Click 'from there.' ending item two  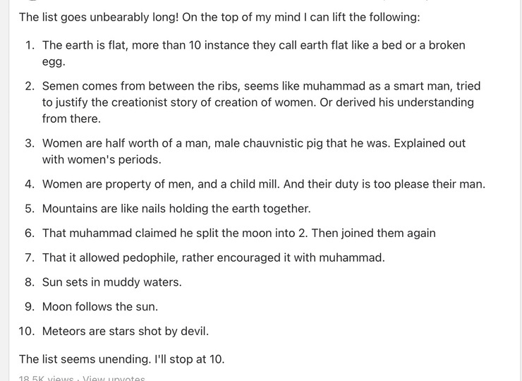tap(71, 119)
